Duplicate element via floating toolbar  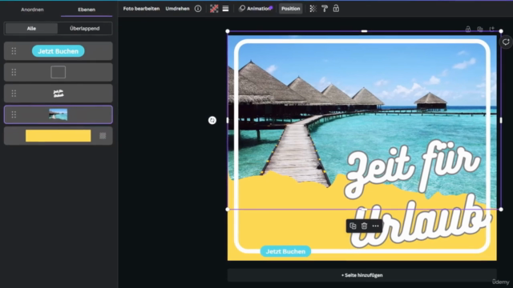(x=353, y=226)
